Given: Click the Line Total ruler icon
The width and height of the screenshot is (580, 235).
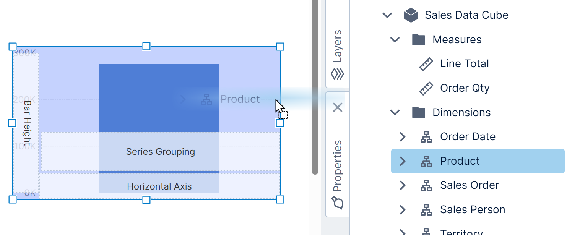Looking at the screenshot, I should [426, 64].
